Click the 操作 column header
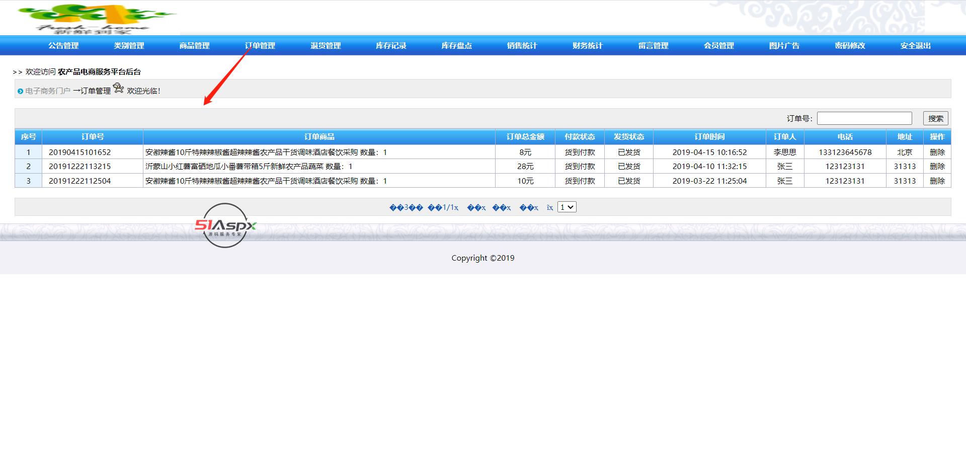Viewport: 966px width, 474px height. click(x=937, y=137)
